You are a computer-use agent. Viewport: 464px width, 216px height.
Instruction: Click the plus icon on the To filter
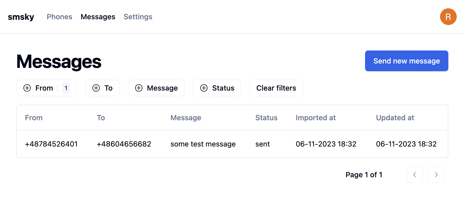pos(96,88)
